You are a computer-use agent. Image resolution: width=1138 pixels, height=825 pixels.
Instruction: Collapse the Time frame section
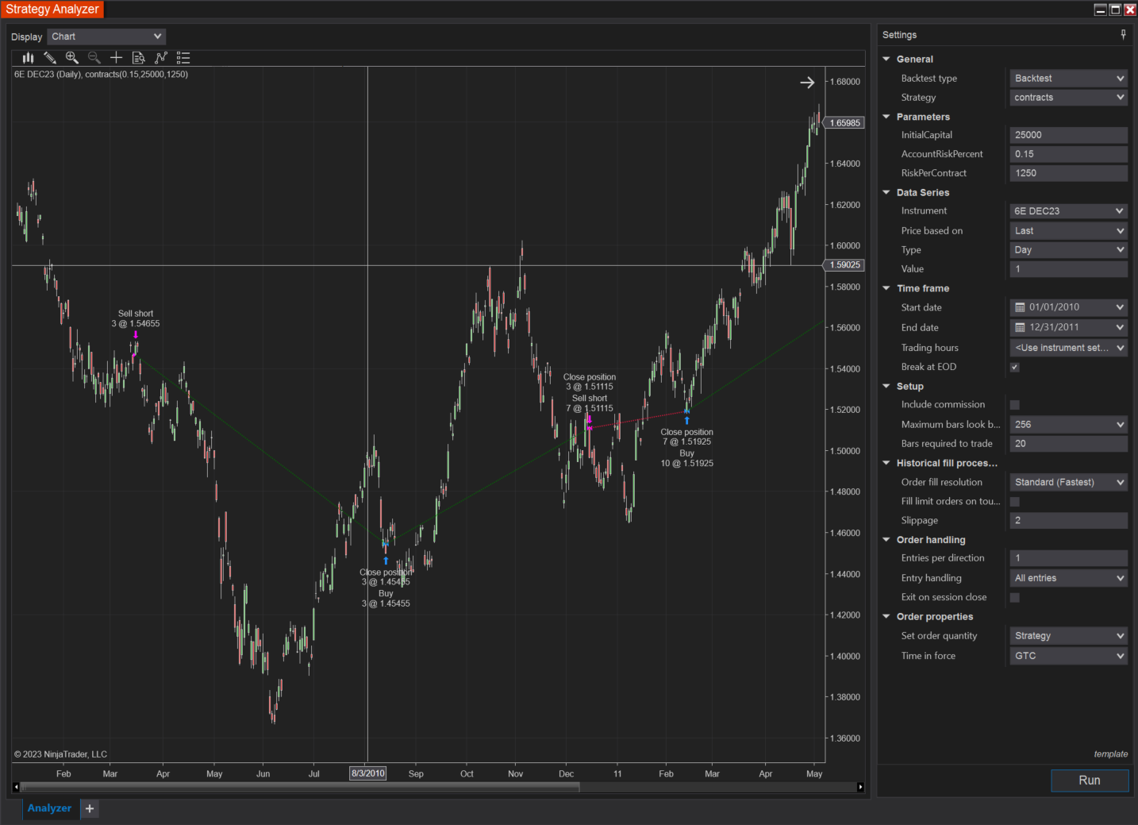tap(886, 288)
